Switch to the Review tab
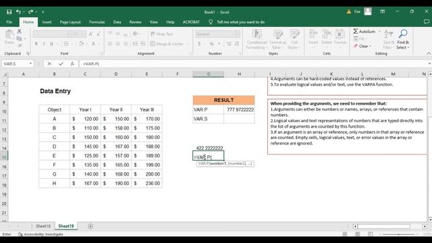 click(x=135, y=22)
